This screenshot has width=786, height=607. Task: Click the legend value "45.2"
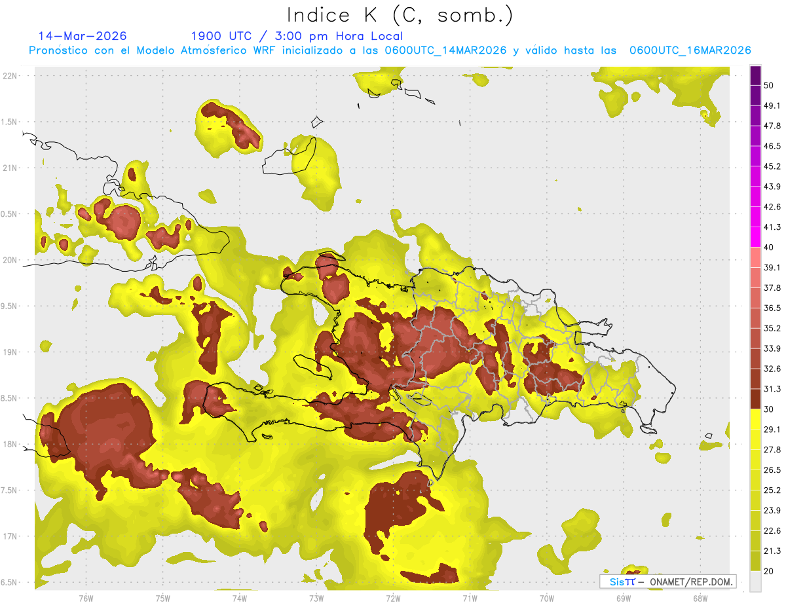pos(772,166)
